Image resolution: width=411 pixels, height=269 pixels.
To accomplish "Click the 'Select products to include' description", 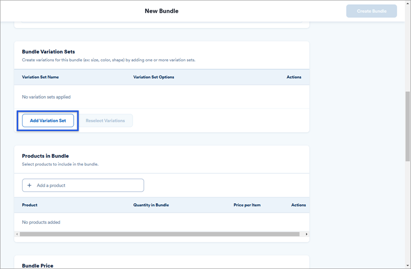I will (60, 164).
